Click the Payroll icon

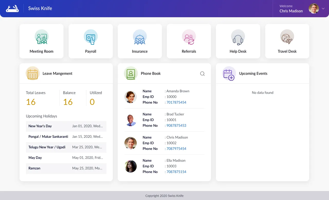tap(90, 37)
